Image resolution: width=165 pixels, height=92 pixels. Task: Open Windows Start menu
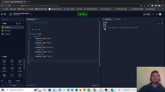tap(3, 90)
